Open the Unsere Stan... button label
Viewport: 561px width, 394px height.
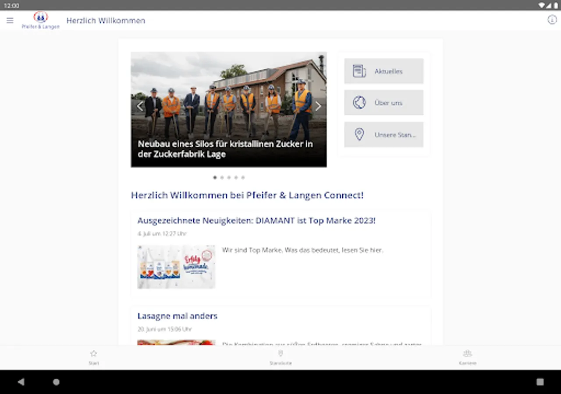pyautogui.click(x=395, y=135)
